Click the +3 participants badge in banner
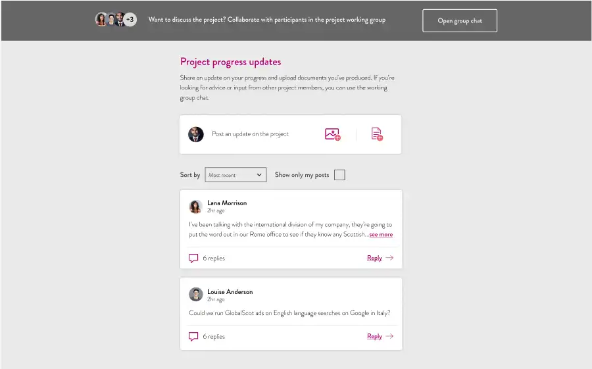 [x=130, y=19]
